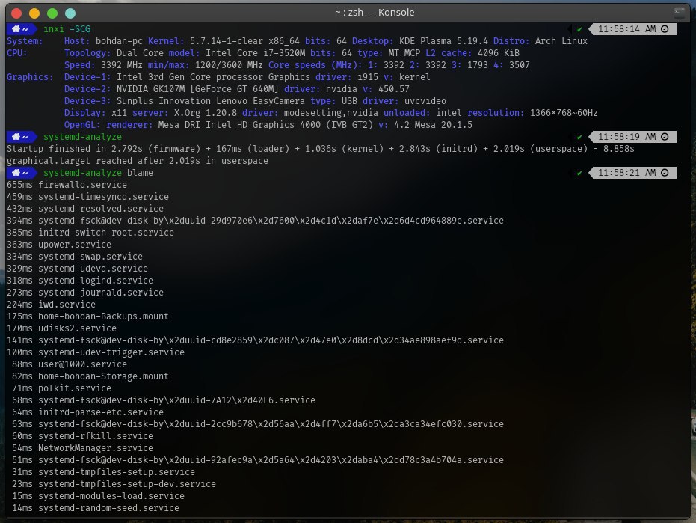The width and height of the screenshot is (696, 523).
Task: Click the home icon before inxi -SCG
Action: click(16, 29)
